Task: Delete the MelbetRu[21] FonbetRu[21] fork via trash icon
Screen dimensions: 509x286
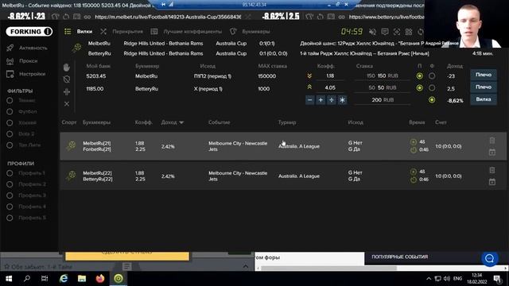Action: (492, 140)
